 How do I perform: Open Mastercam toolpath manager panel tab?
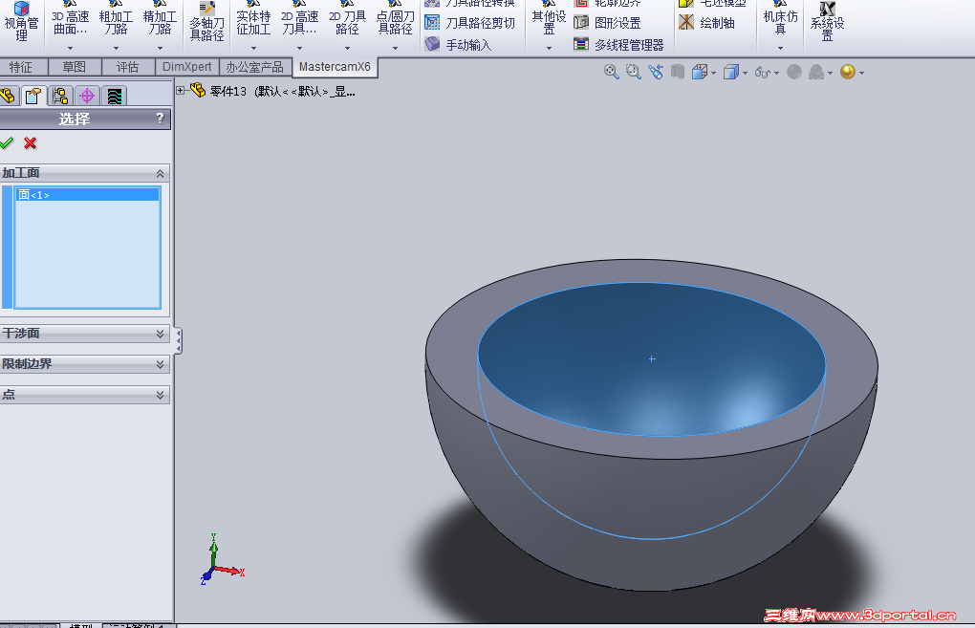pyautogui.click(x=115, y=96)
